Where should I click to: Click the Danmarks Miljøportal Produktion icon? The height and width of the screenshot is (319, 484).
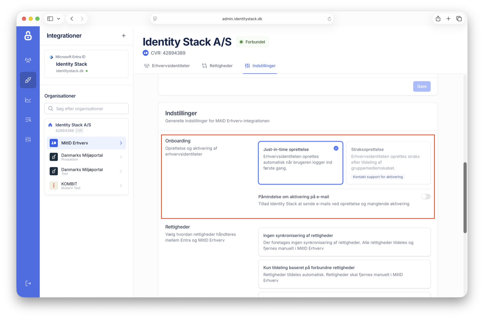54,157
